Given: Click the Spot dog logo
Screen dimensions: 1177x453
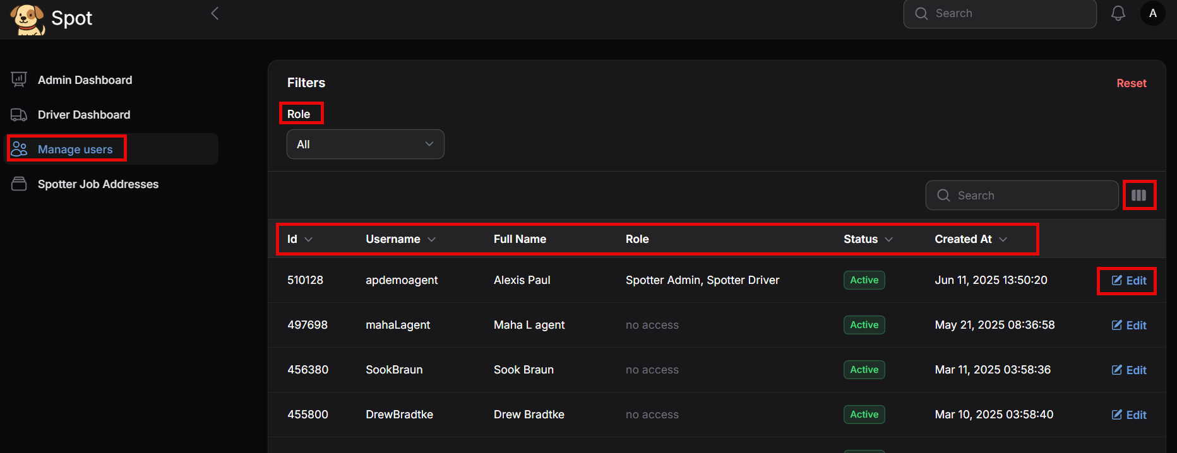Looking at the screenshot, I should tap(28, 19).
